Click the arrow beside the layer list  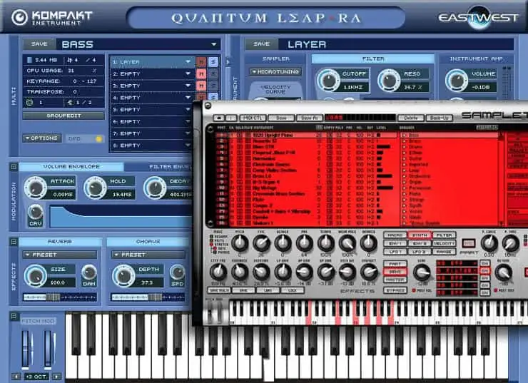click(x=228, y=62)
